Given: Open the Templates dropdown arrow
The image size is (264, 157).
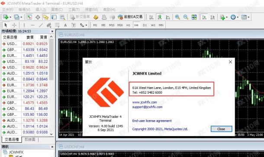Looking at the screenshot, I should pos(248,17).
